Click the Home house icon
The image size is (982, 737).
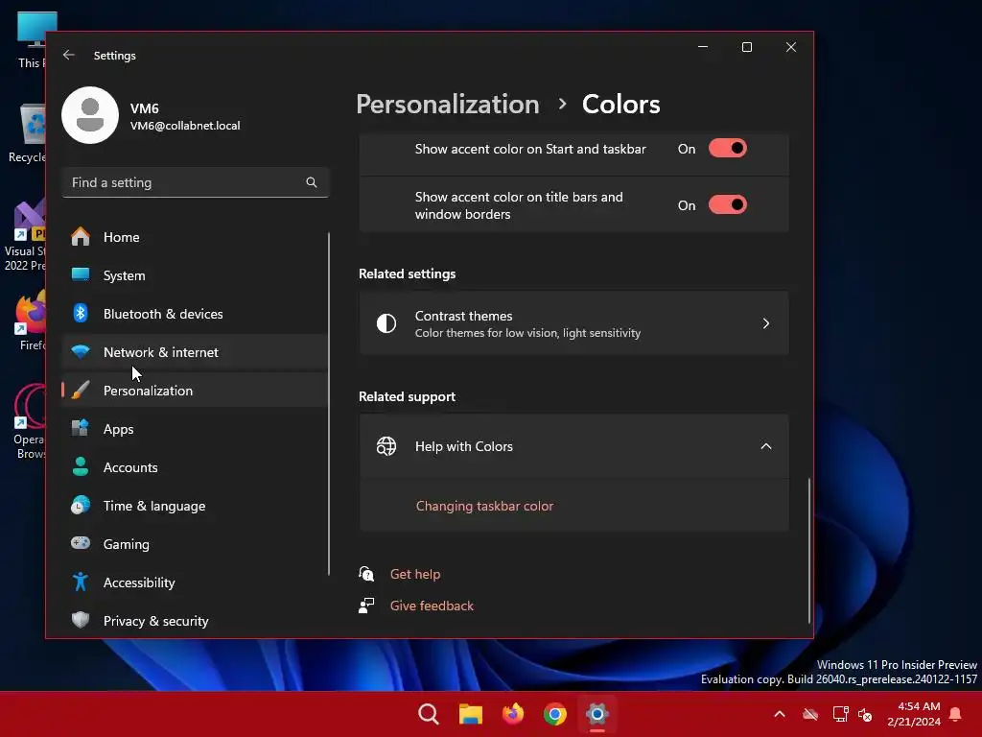[x=81, y=237]
